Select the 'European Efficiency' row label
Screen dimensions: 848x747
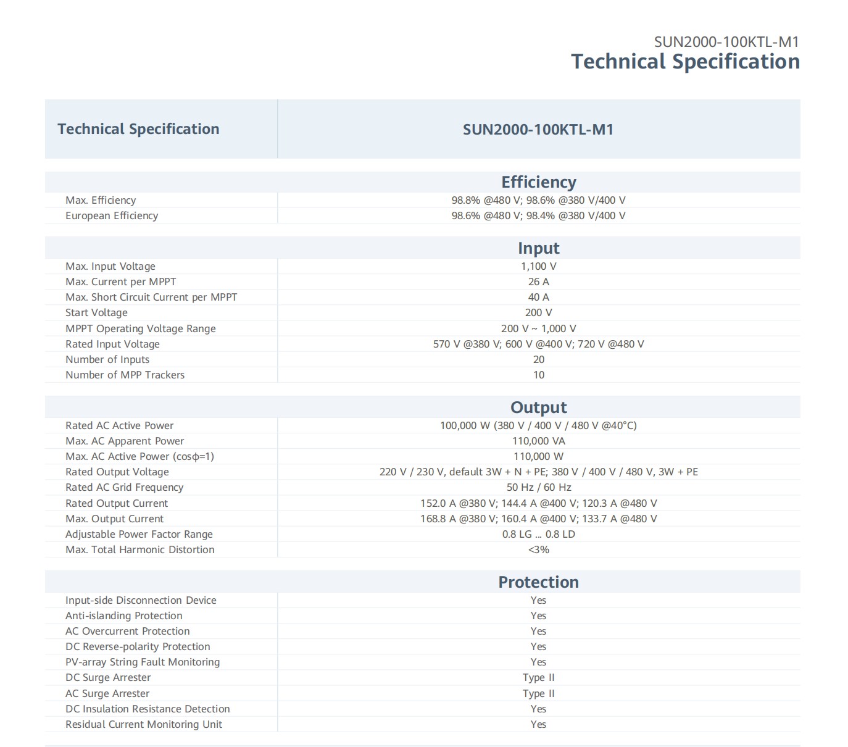112,215
